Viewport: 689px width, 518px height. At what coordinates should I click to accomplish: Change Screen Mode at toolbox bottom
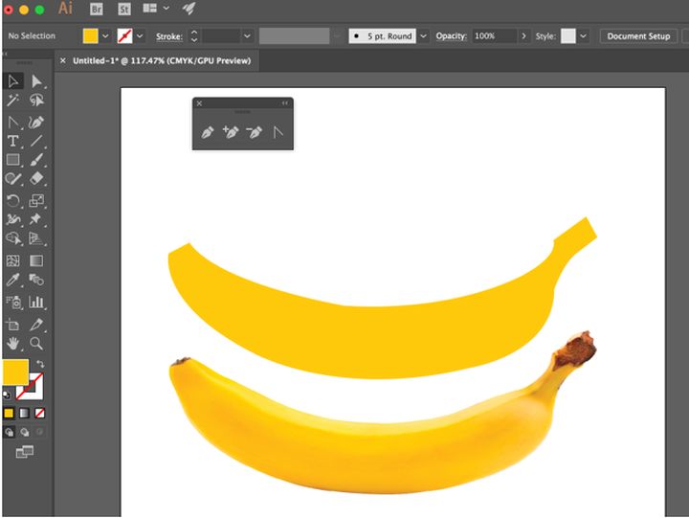[x=25, y=452]
